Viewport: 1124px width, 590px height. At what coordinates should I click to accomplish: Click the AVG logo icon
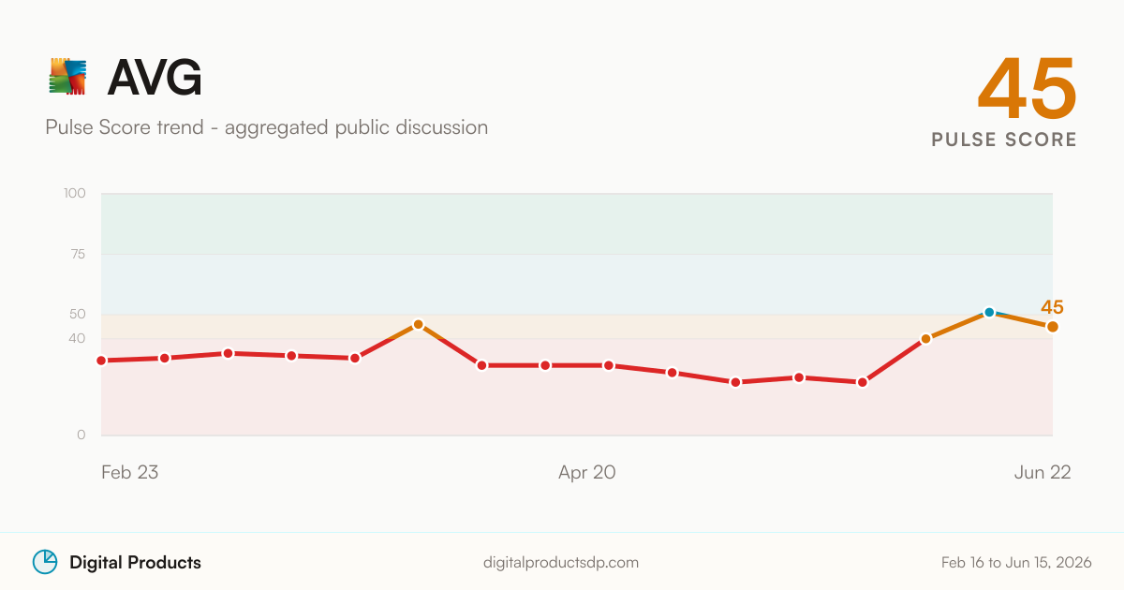click(67, 77)
